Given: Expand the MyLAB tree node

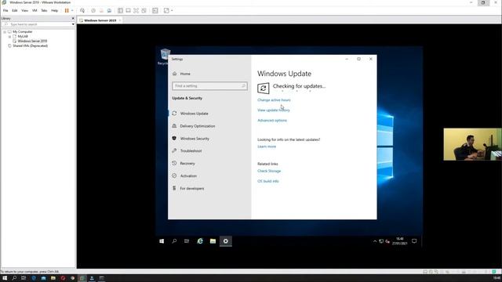Looking at the screenshot, I should (9, 37).
